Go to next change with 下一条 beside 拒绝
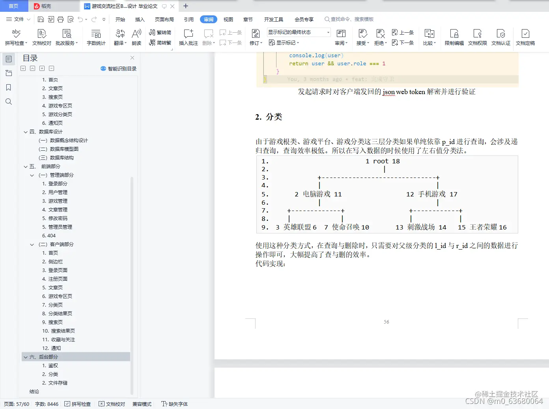Screen dimensions: 549x409 point(403,43)
